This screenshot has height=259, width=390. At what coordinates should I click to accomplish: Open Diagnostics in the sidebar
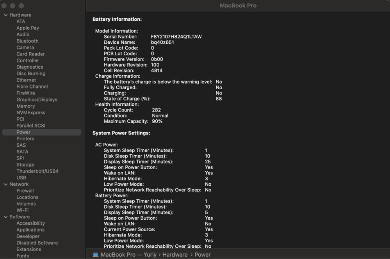(x=30, y=67)
